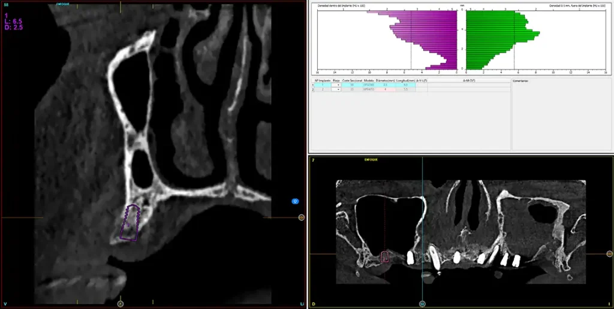Open the Pieza dropdown for implant 1
This screenshot has height=309, width=614.
pos(338,85)
